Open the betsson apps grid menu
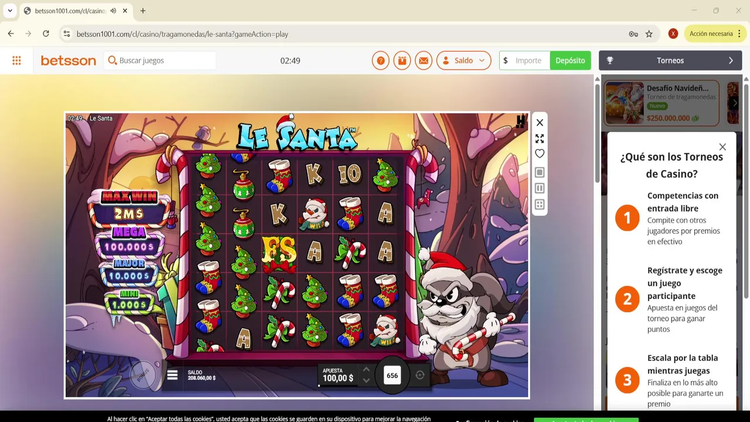 pyautogui.click(x=16, y=60)
